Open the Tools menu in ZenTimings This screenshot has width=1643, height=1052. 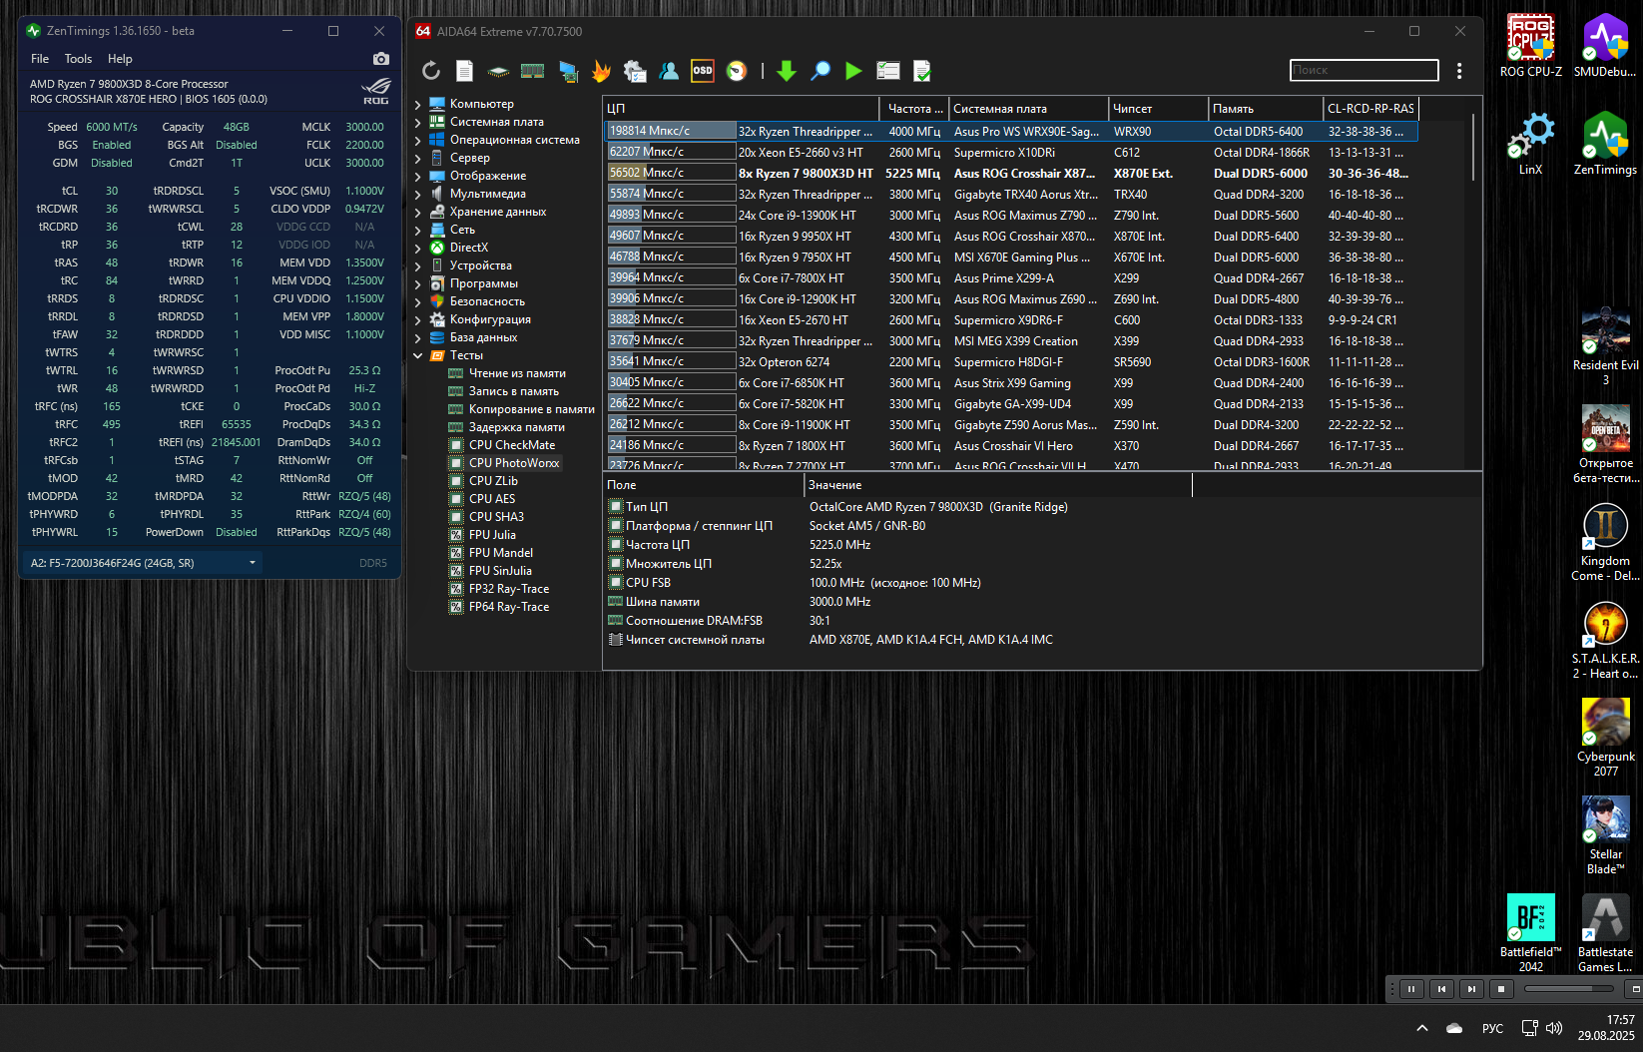click(78, 59)
